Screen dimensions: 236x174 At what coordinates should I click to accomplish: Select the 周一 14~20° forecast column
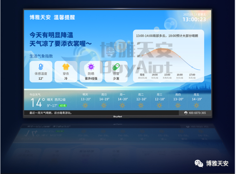pyautogui.click(x=122, y=101)
